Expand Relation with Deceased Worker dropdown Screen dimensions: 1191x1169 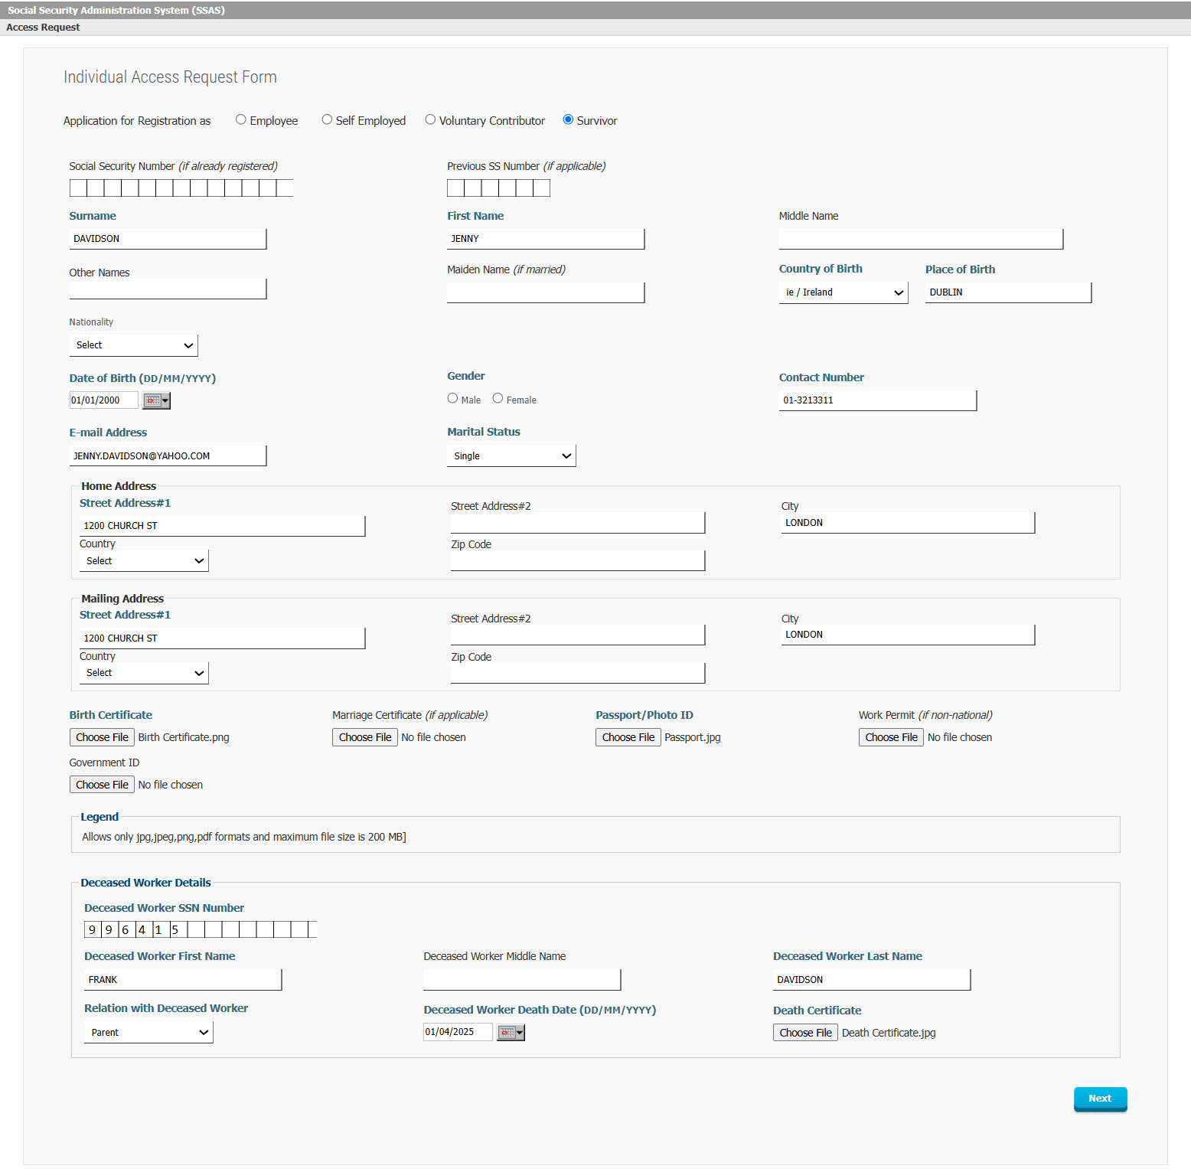click(x=148, y=1033)
